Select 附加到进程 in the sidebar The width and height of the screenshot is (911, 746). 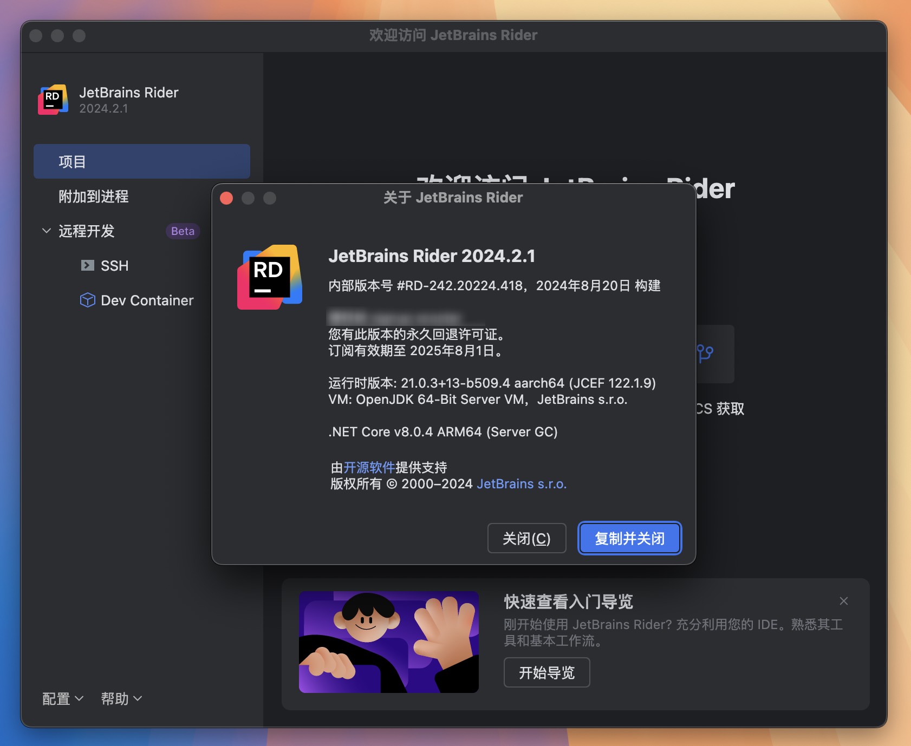[x=94, y=196]
